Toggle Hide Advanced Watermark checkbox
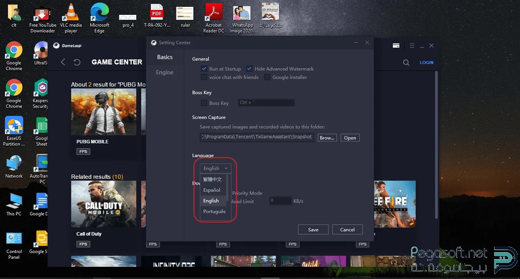Viewport: 520px width, 279px height. tap(249, 69)
